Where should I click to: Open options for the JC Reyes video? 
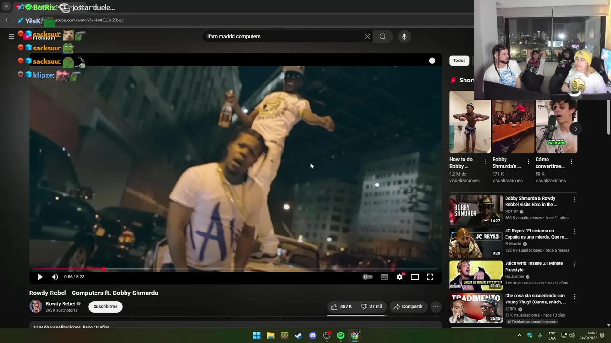(575, 232)
